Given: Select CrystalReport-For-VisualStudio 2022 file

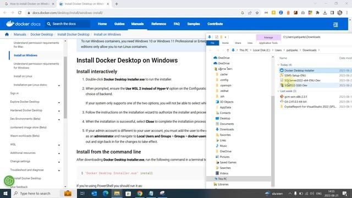Looking at the screenshot, I should (x=310, y=107).
